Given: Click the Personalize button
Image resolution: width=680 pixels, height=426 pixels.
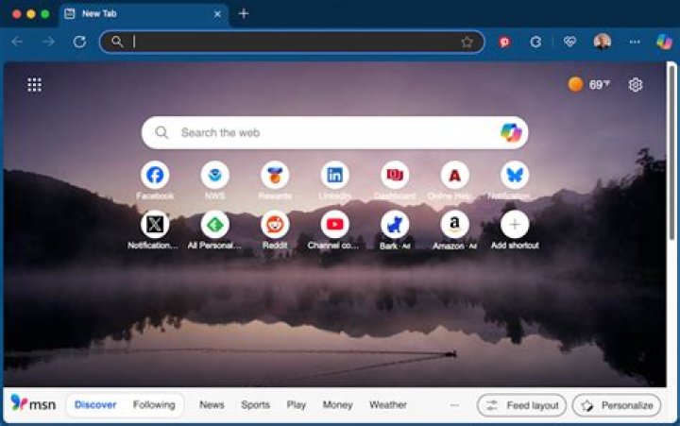Looking at the screenshot, I should pos(616,405).
